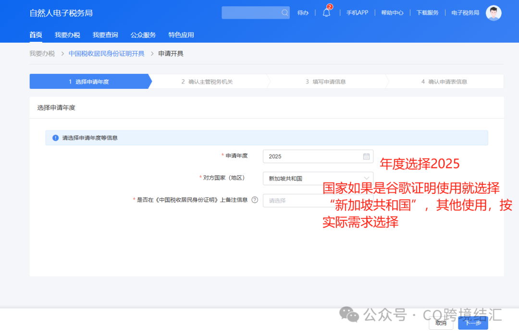Image resolution: width=519 pixels, height=336 pixels.
Task: Open the 对方国家(地区) dropdown showing 新加坡共和国
Action: (318, 178)
